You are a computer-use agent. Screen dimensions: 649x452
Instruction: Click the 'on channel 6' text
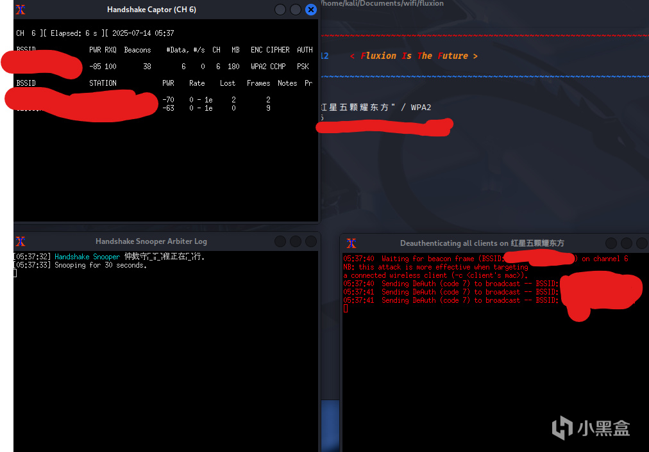pyautogui.click(x=605, y=259)
